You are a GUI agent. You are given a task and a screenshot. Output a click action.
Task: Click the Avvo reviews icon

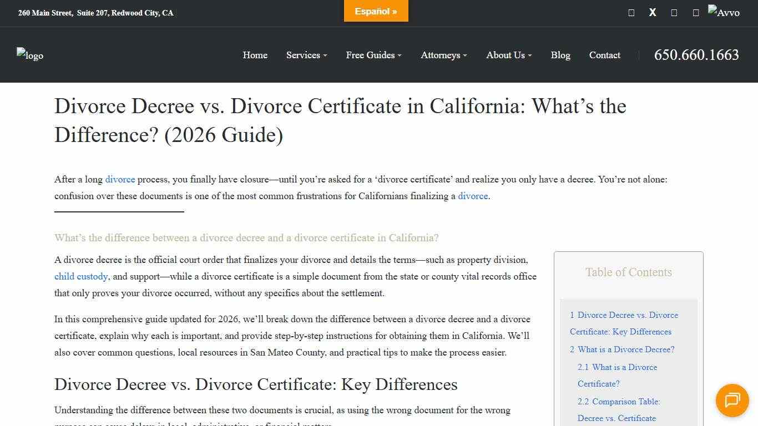[724, 12]
